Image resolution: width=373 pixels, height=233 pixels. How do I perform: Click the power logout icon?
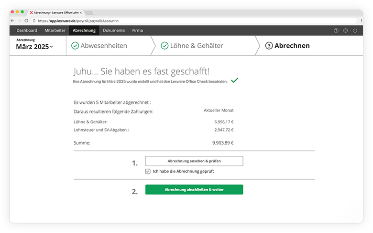355,30
